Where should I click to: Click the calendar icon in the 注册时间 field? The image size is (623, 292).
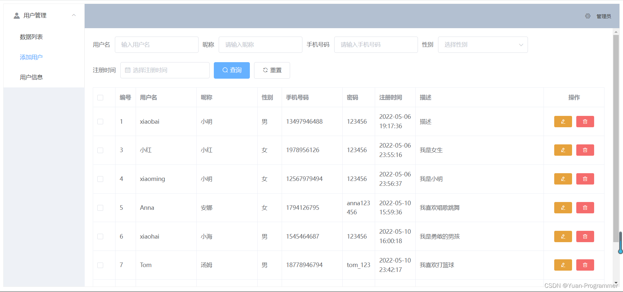click(x=128, y=70)
